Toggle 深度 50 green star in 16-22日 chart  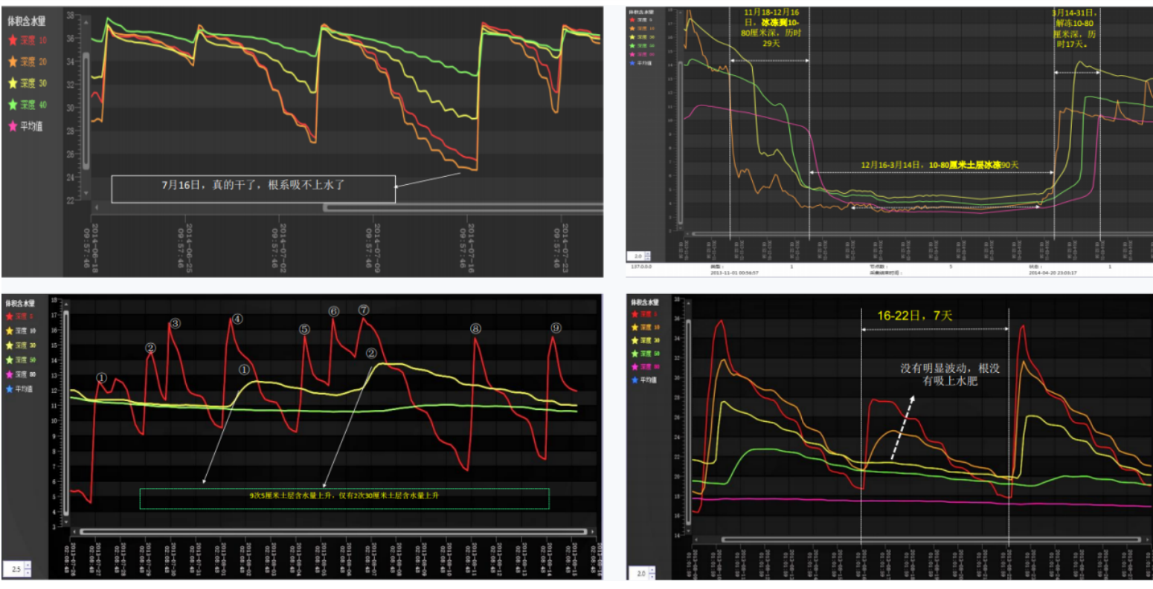pos(635,354)
